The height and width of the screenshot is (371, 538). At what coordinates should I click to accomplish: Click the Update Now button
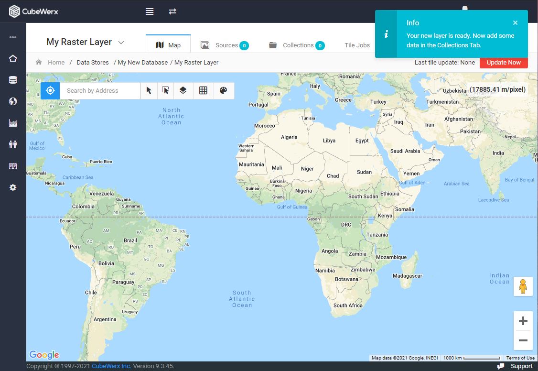pos(503,63)
